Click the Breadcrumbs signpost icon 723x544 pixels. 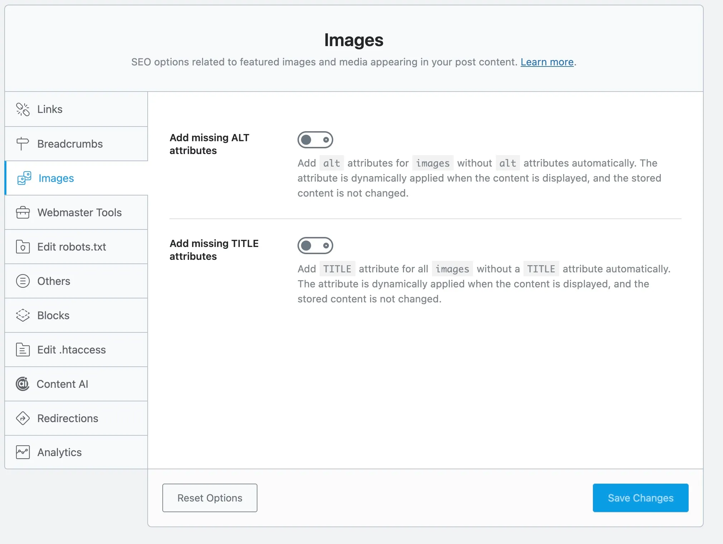point(23,144)
